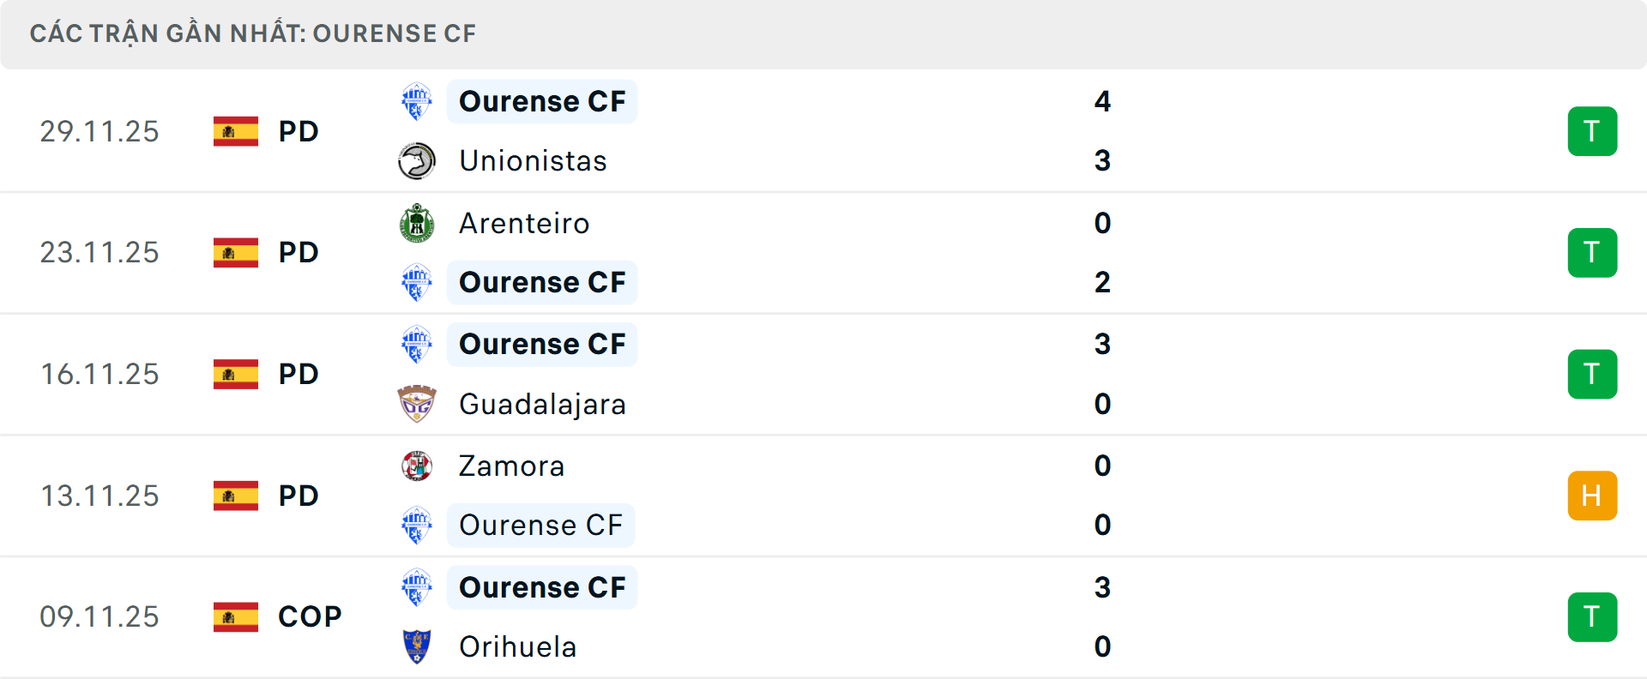Open the Zamora team link
The height and width of the screenshot is (679, 1647).
(x=511, y=466)
